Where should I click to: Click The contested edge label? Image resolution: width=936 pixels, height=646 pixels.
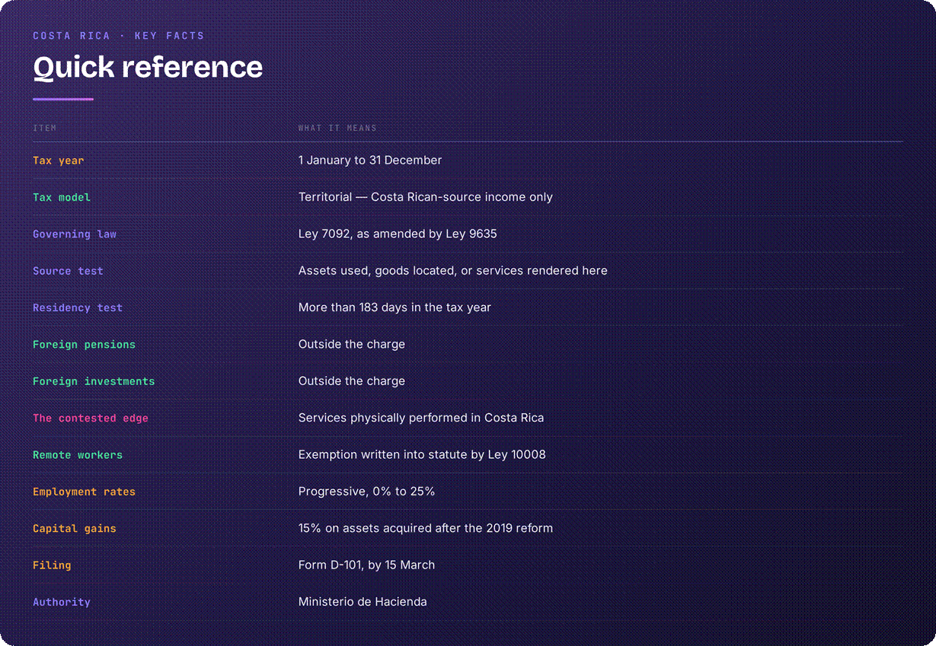pos(91,418)
